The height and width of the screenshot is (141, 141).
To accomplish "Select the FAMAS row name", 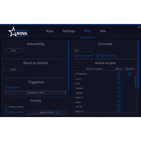I will 79,88.
